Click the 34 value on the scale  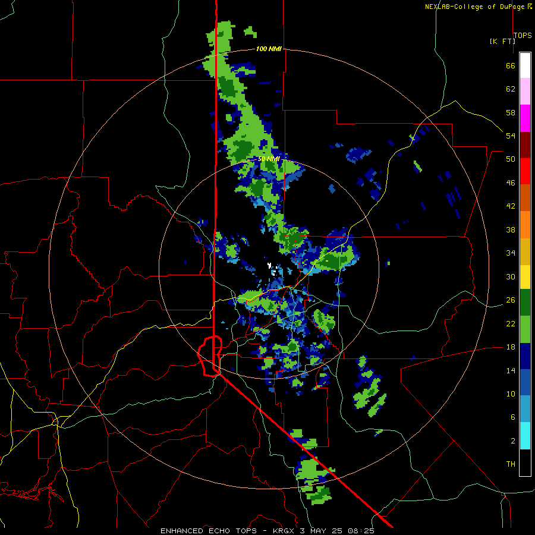511,253
